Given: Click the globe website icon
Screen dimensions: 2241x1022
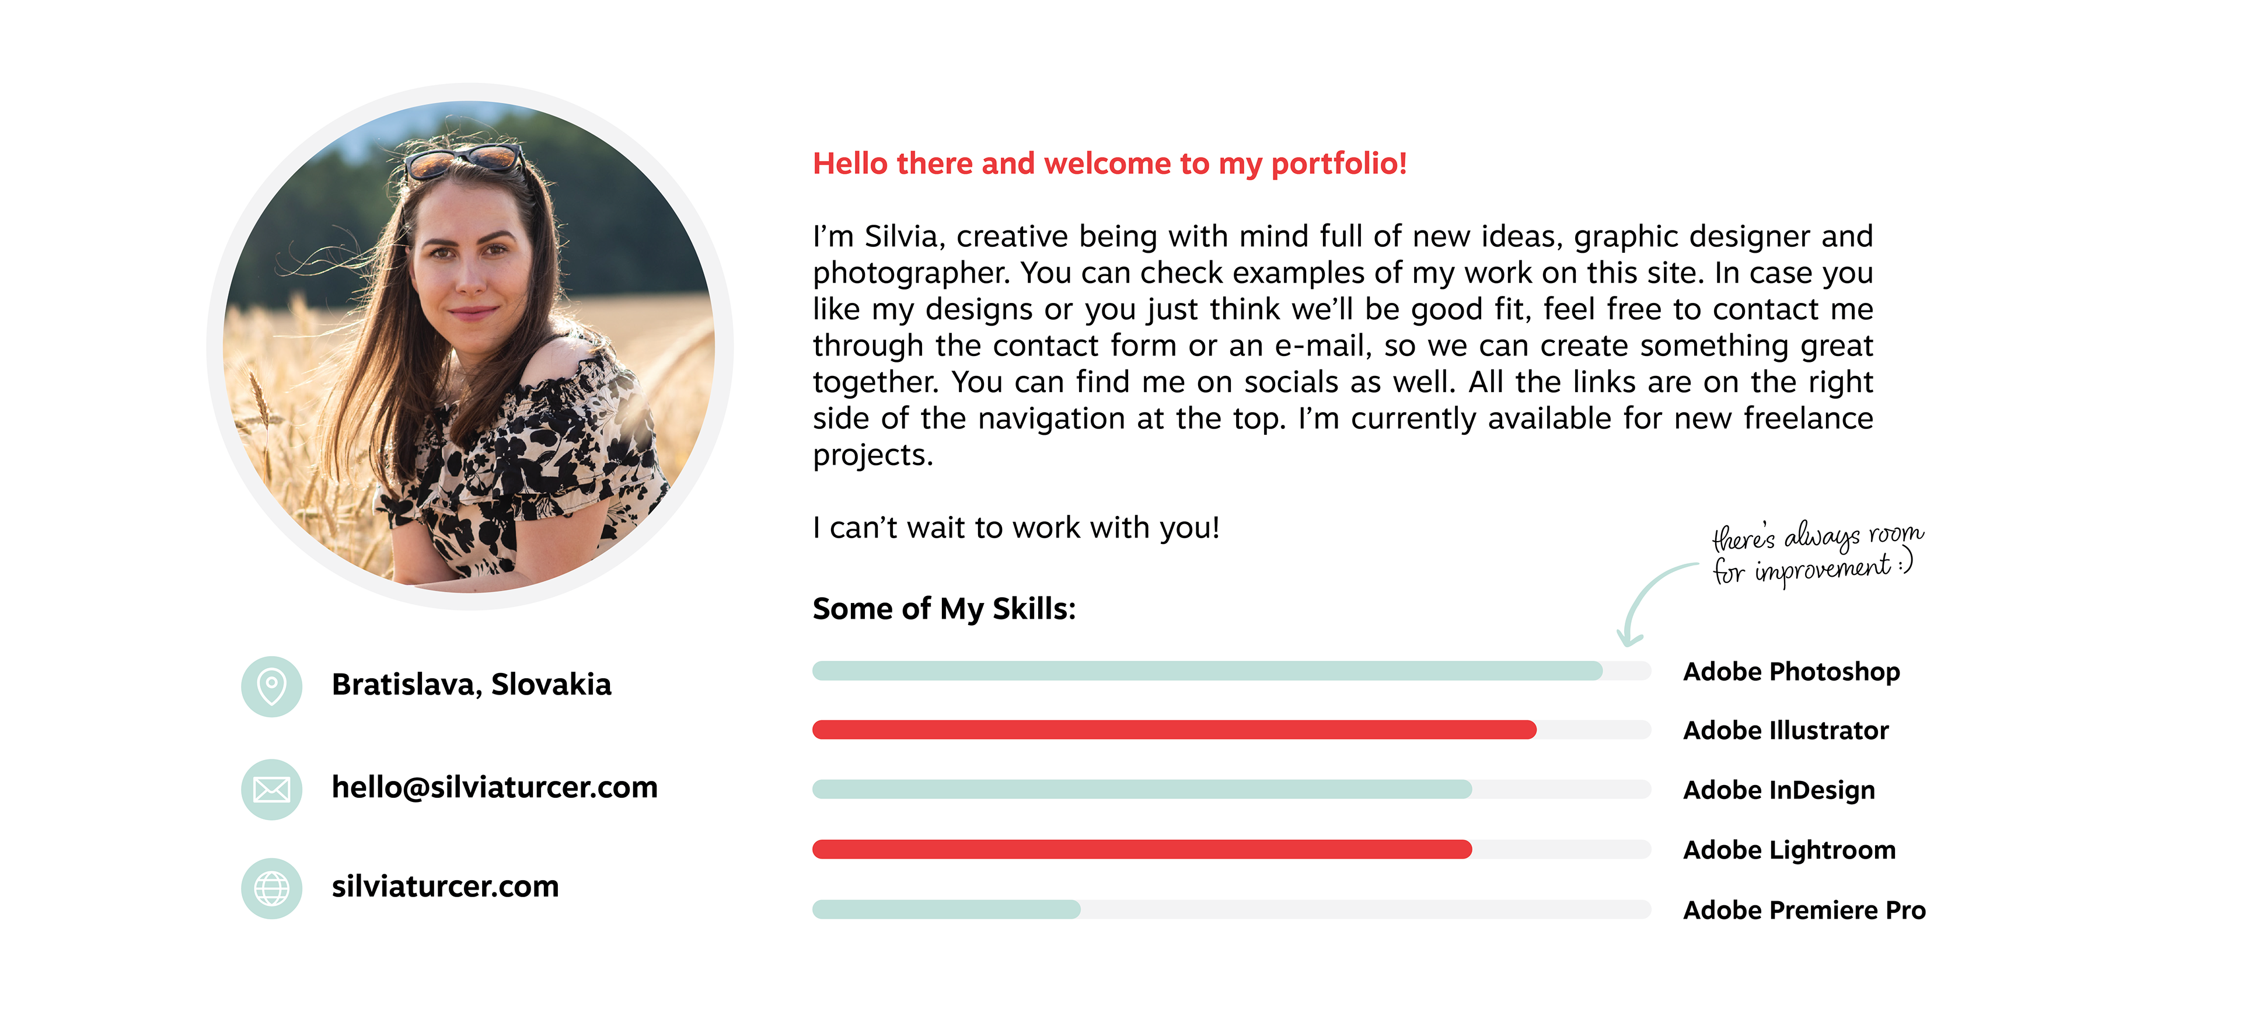Looking at the screenshot, I should tap(271, 888).
